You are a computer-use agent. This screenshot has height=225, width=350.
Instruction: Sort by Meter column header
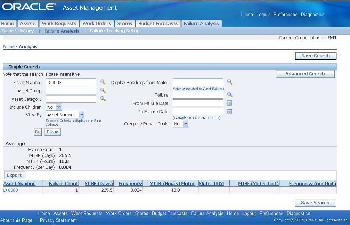(188, 184)
